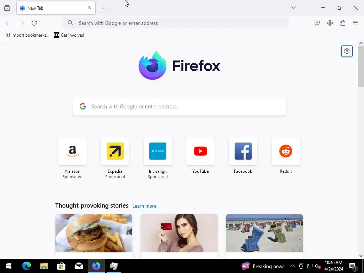This screenshot has height=273, width=364.
Task: Launch Microsoft Edge from taskbar
Action: coord(26,266)
